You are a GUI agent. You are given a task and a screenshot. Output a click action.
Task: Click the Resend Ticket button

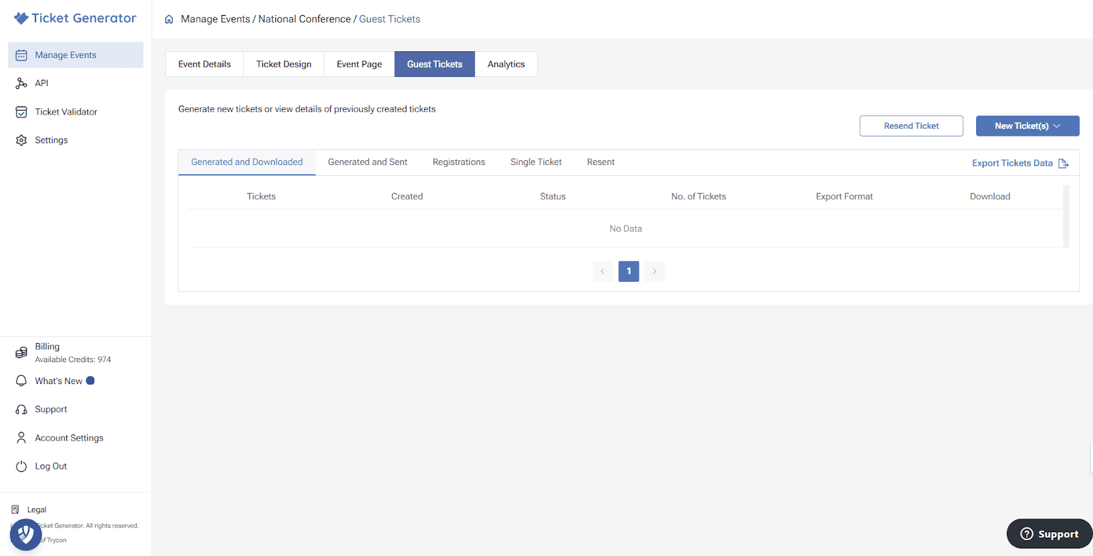911,126
